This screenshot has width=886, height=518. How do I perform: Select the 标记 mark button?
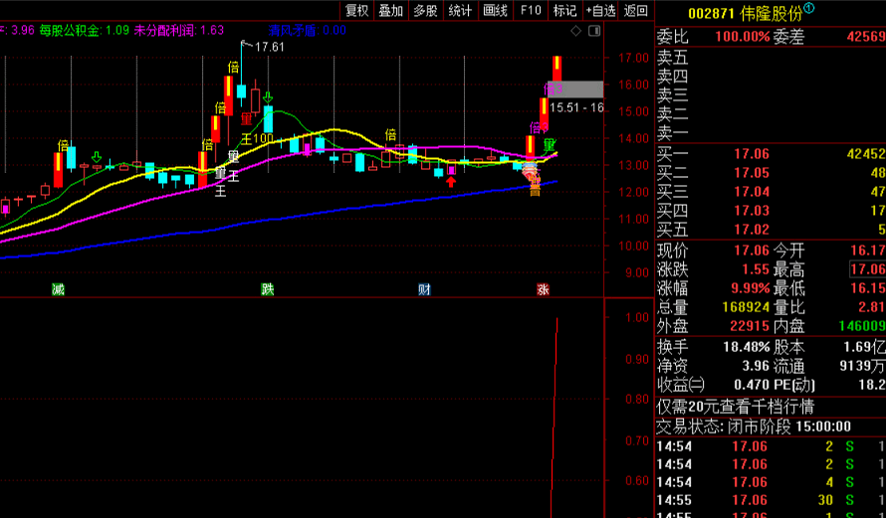pos(565,10)
